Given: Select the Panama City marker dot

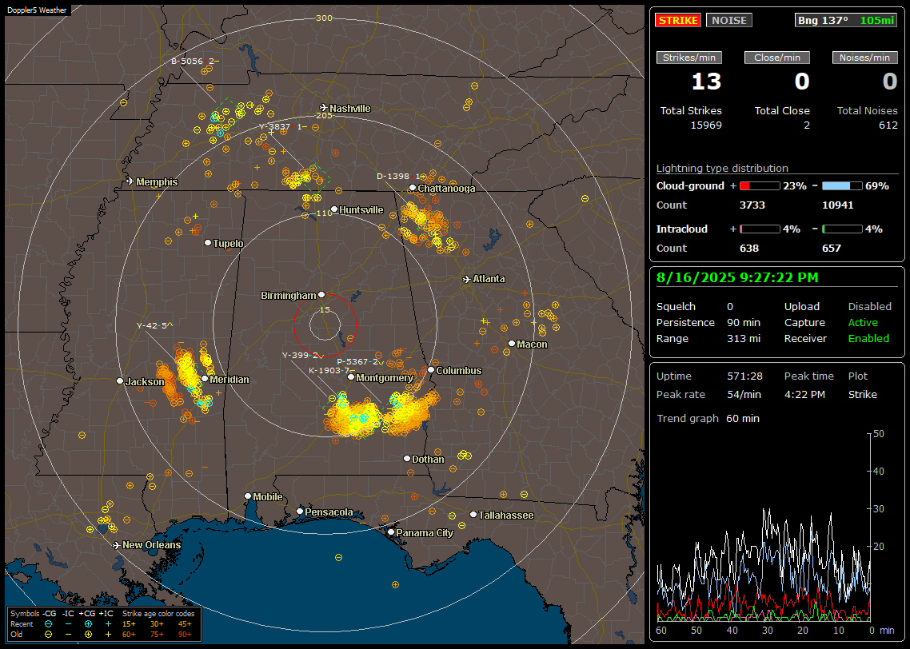Looking at the screenshot, I should pyautogui.click(x=391, y=532).
